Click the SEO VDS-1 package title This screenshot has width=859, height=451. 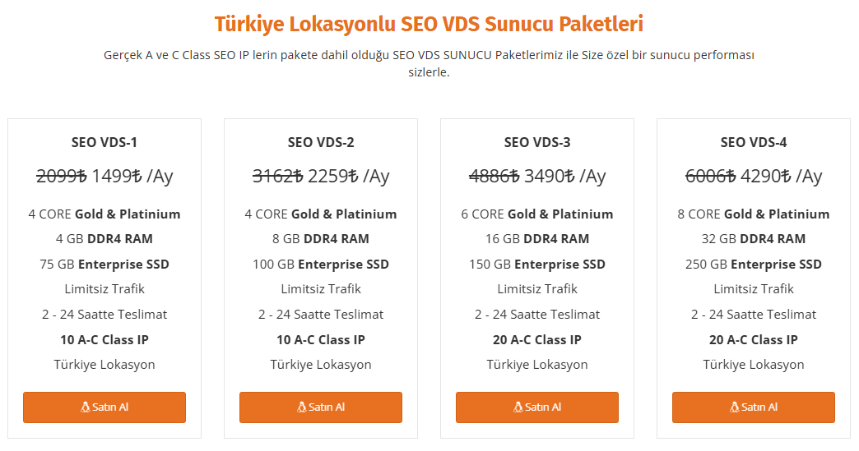pos(104,143)
